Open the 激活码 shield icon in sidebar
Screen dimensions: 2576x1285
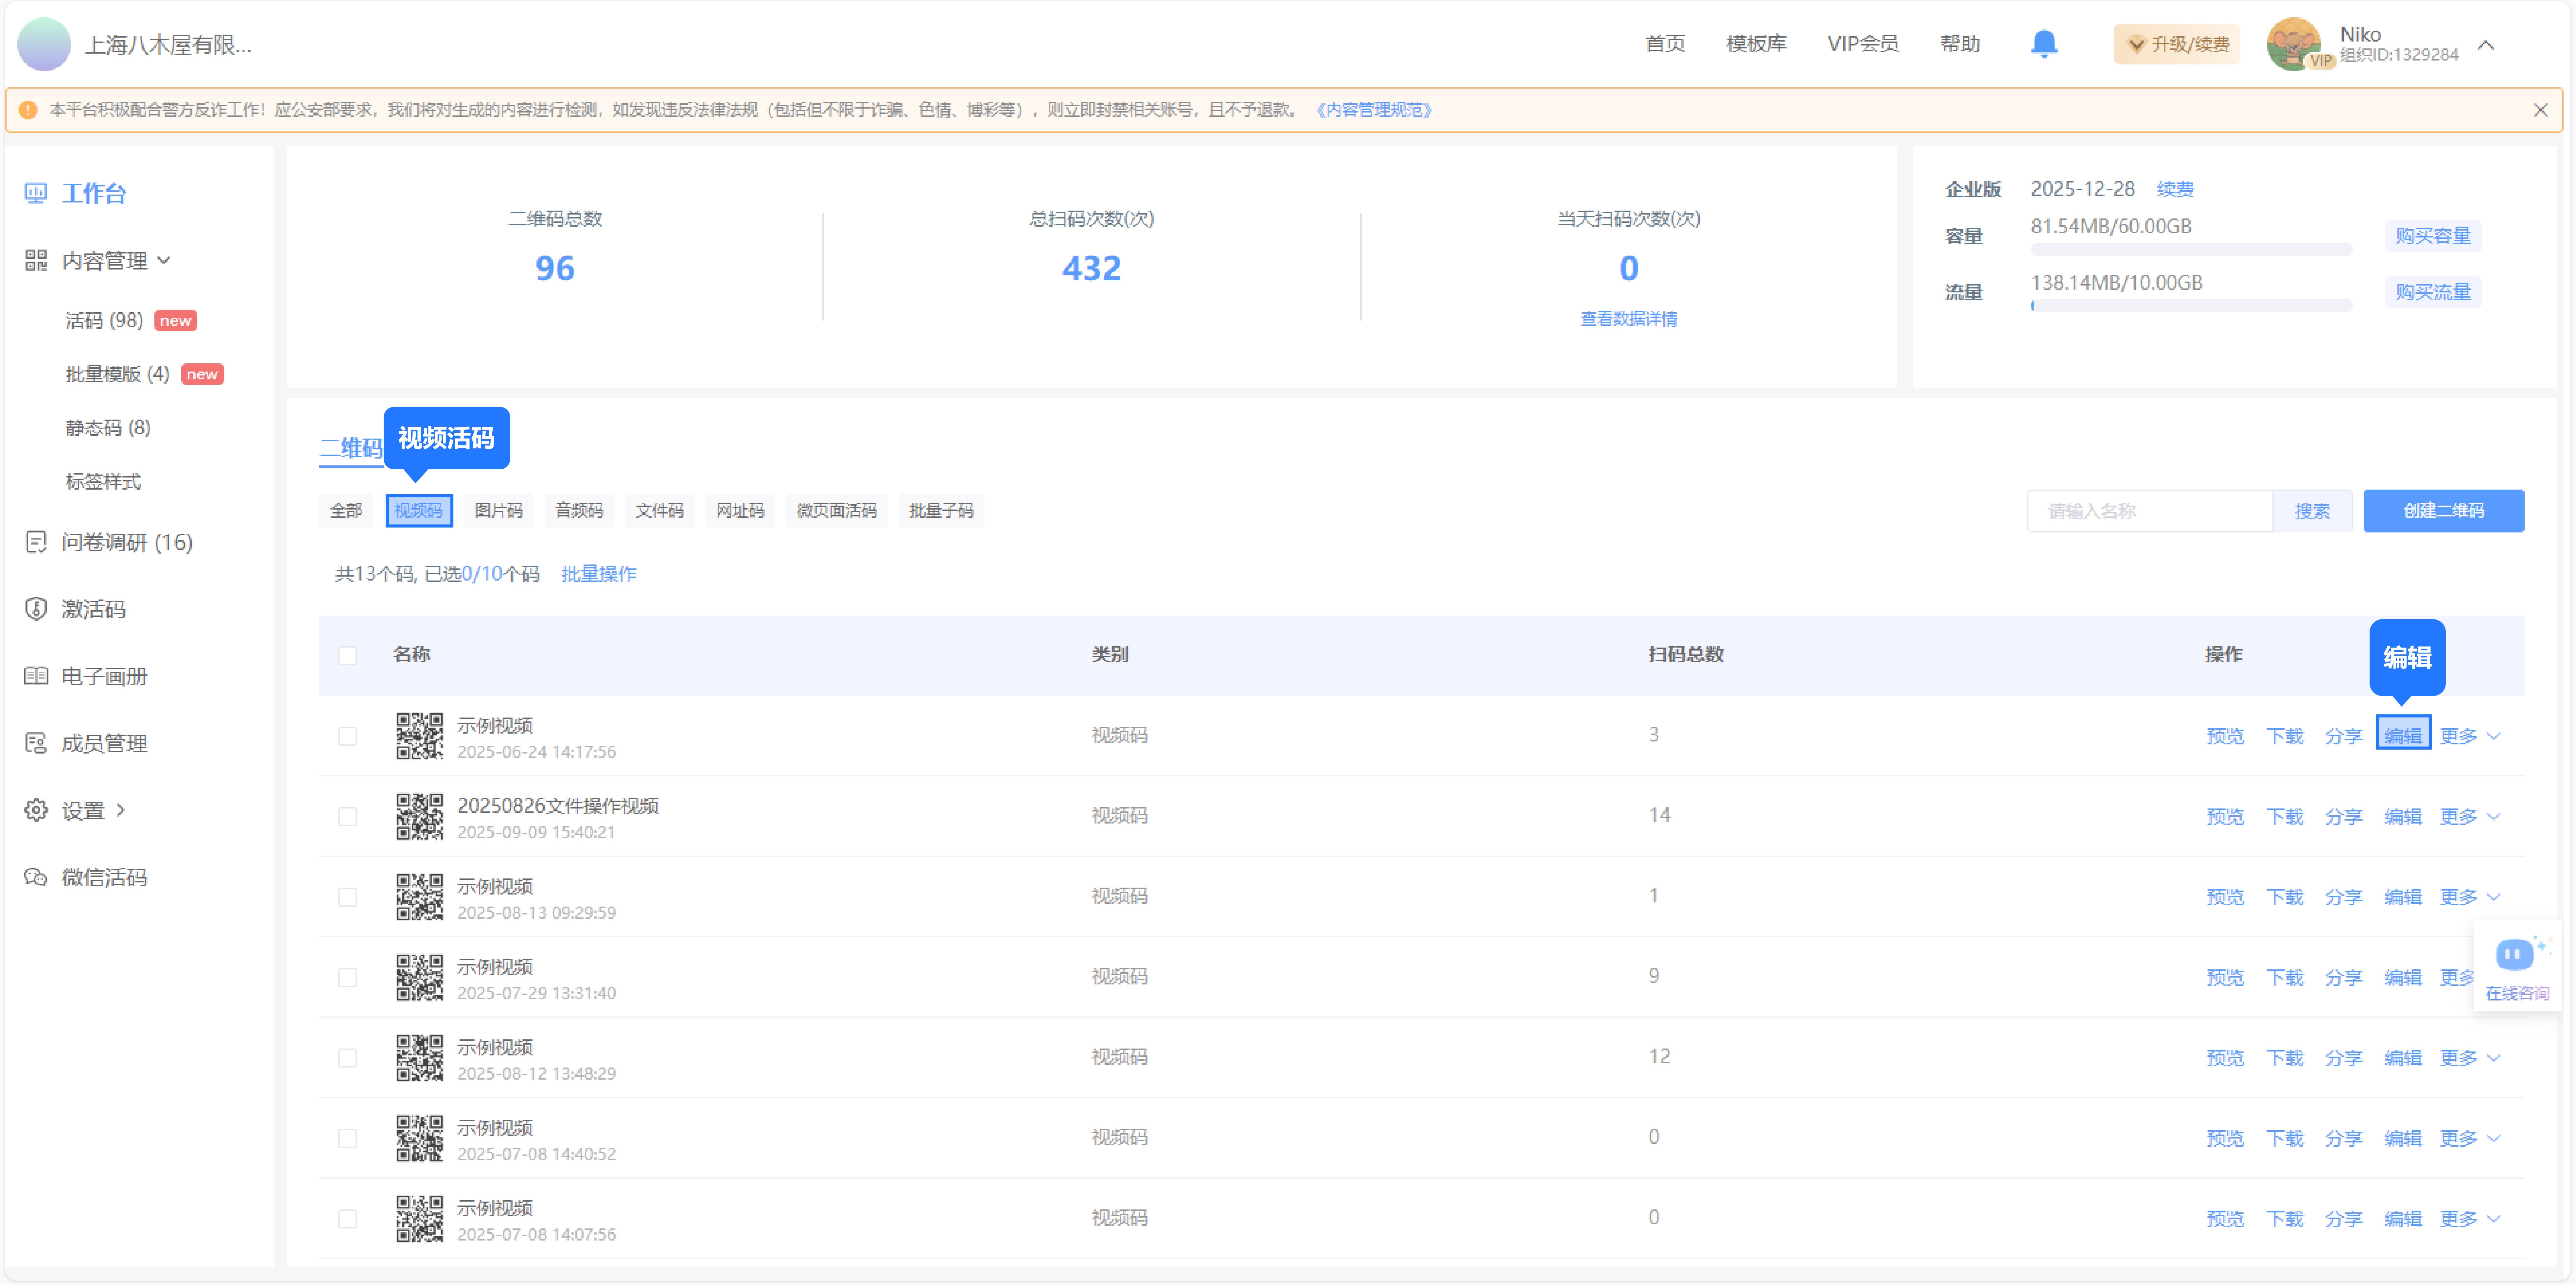click(36, 609)
